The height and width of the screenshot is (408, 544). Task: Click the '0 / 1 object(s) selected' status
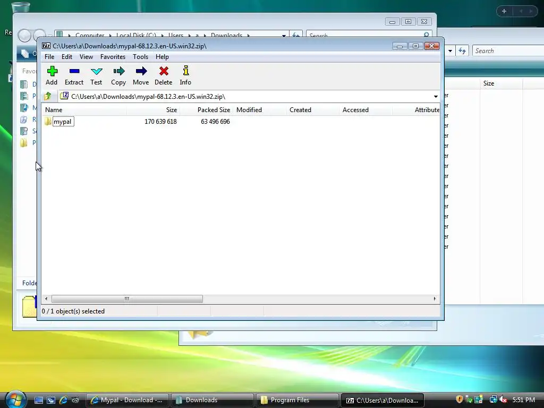click(73, 311)
